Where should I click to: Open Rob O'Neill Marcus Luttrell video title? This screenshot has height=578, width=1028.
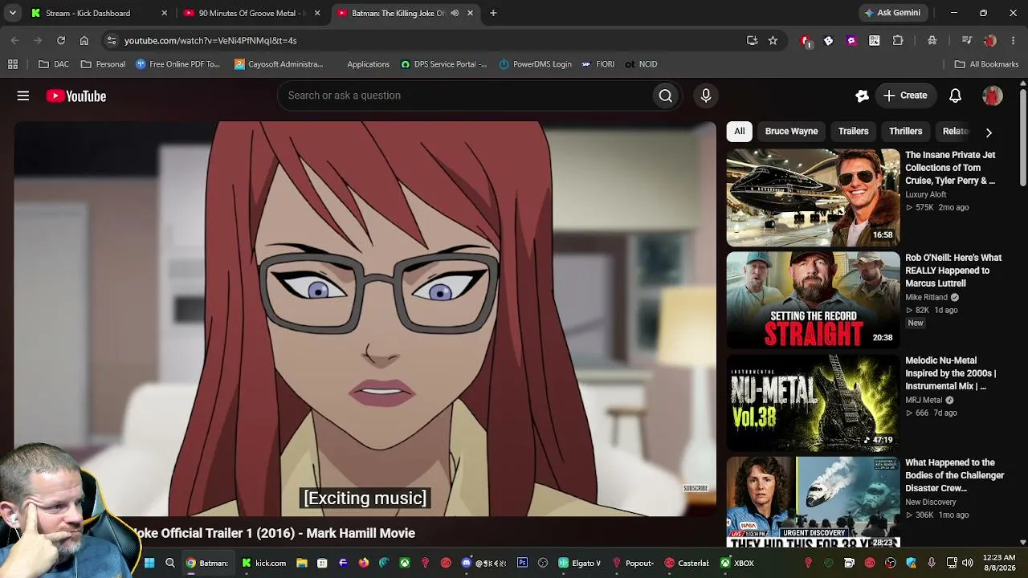point(953,271)
